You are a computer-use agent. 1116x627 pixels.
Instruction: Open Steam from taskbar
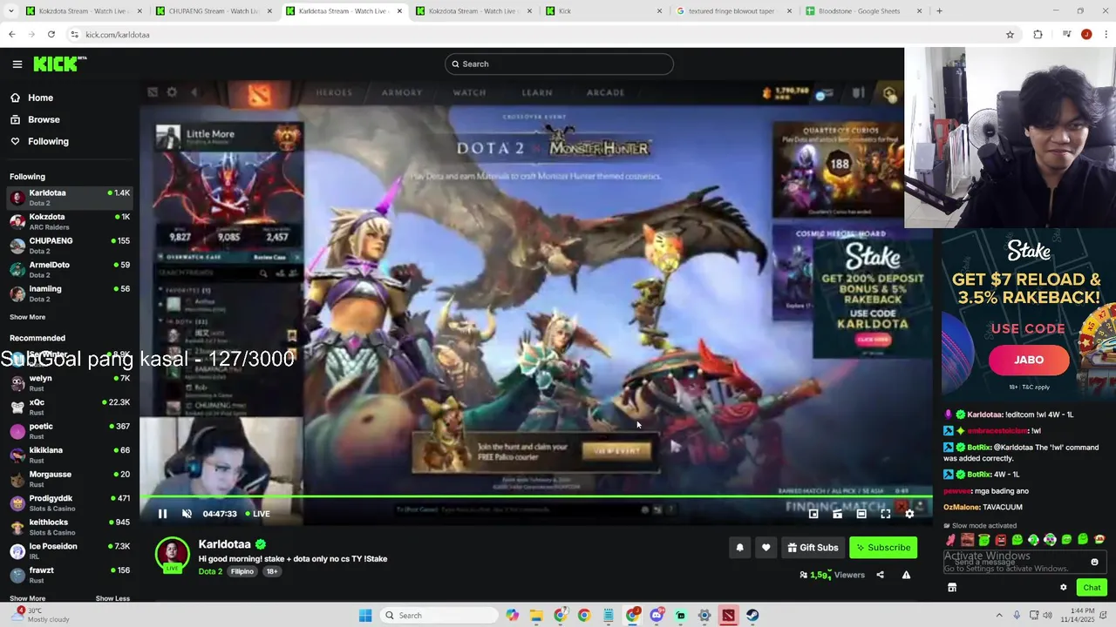click(752, 616)
